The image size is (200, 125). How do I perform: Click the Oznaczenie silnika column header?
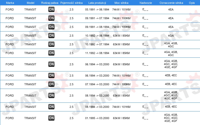pyautogui.click(x=171, y=3)
